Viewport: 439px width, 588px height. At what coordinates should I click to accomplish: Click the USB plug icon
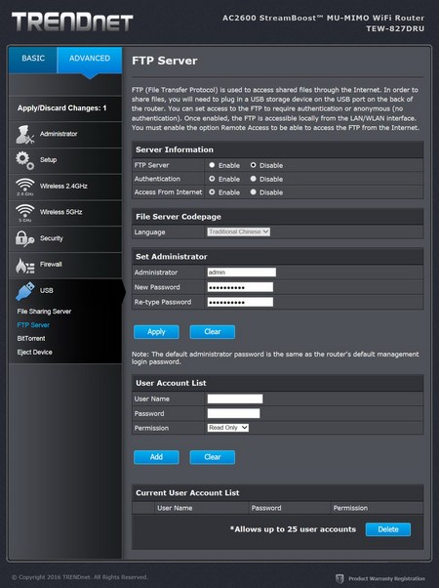tap(24, 291)
